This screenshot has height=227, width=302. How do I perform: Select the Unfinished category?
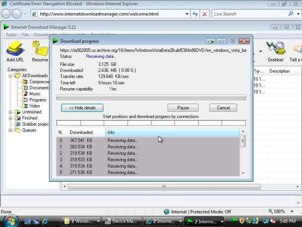tap(28, 112)
